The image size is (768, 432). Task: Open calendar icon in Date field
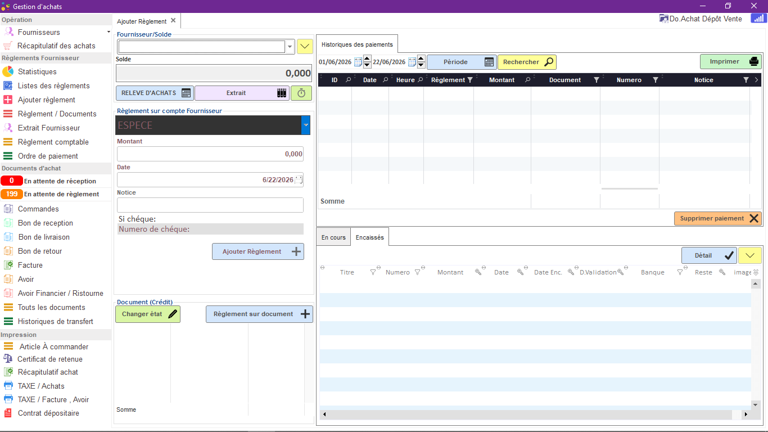(x=299, y=180)
